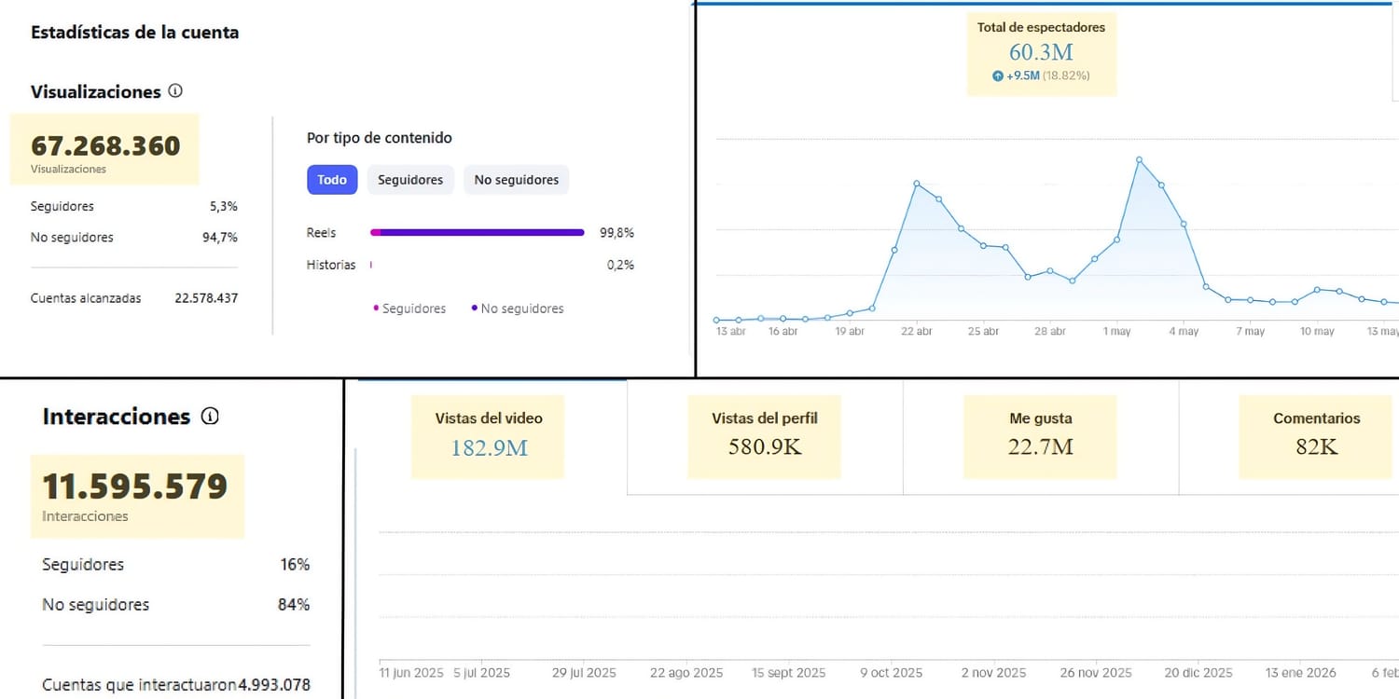The height and width of the screenshot is (699, 1399).
Task: Click the 29 jul 2025 axis label
Action: click(x=584, y=673)
